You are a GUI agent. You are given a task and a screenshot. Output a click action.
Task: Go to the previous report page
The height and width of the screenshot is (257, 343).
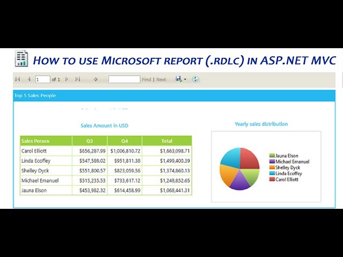click(x=29, y=79)
